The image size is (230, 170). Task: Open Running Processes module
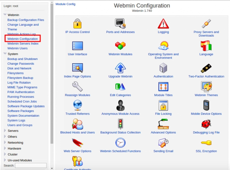21,97
